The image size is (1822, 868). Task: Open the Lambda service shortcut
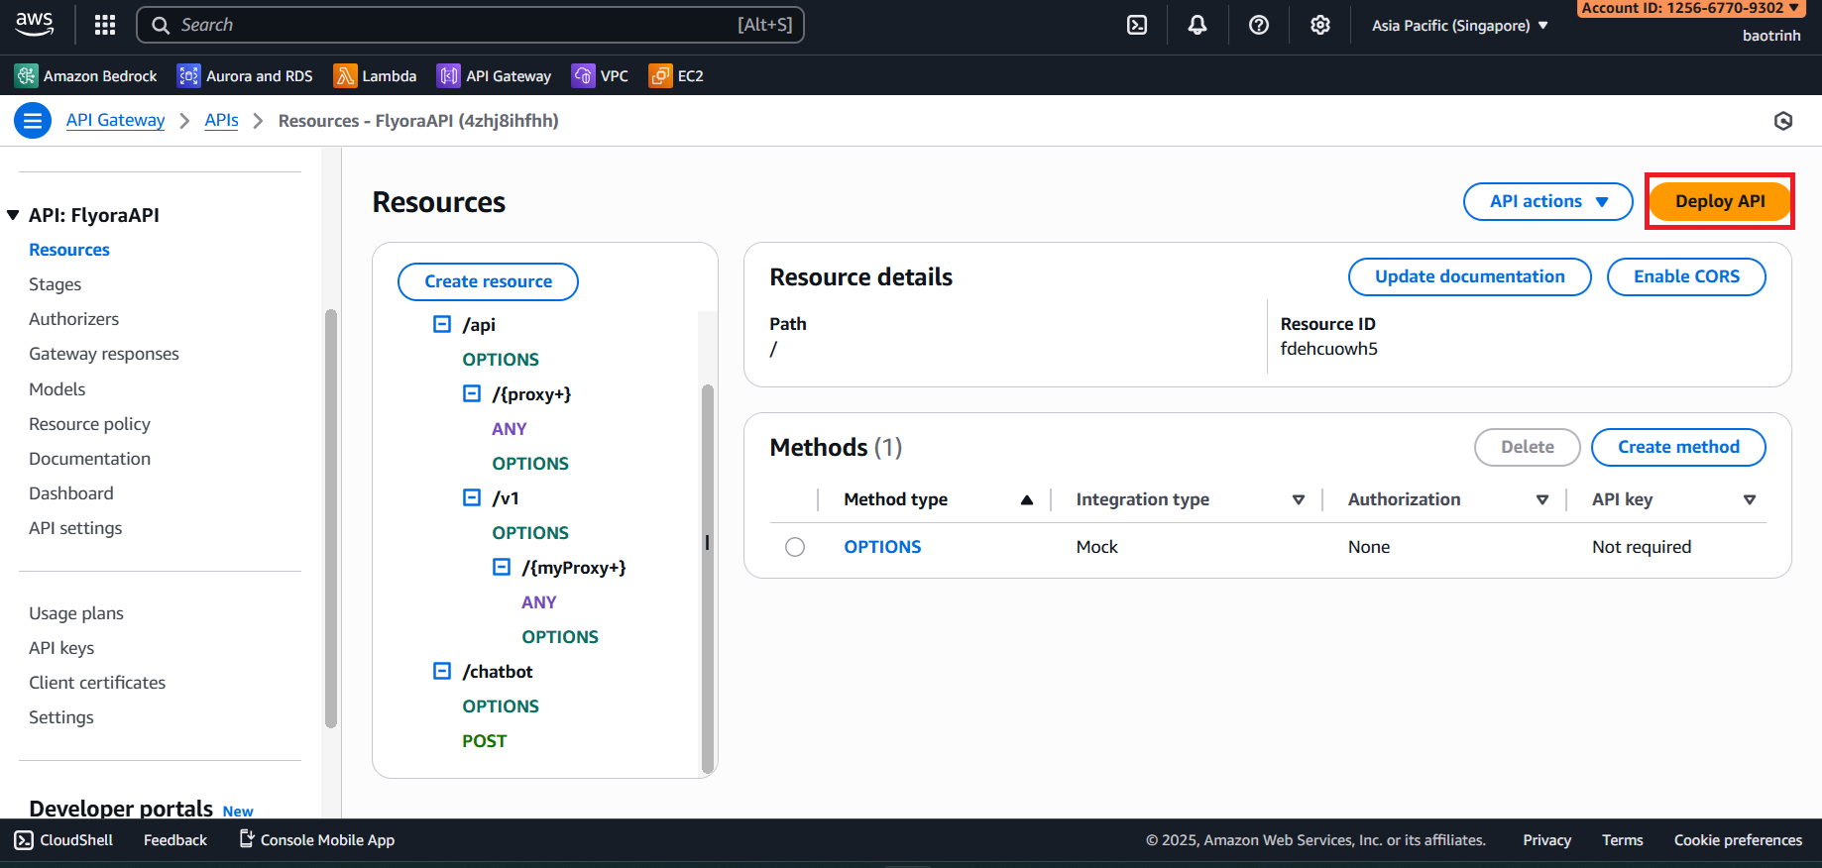375,76
